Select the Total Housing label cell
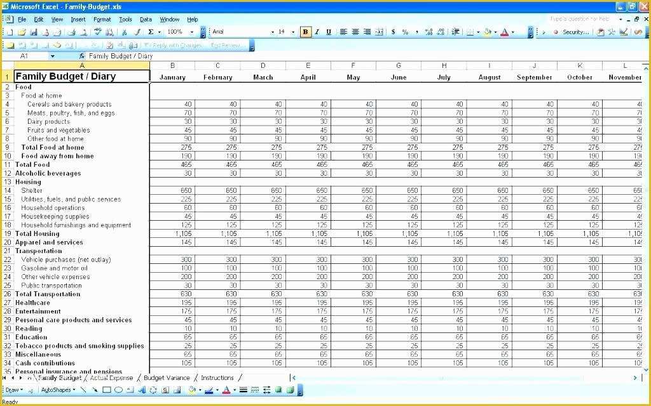 tap(82, 233)
